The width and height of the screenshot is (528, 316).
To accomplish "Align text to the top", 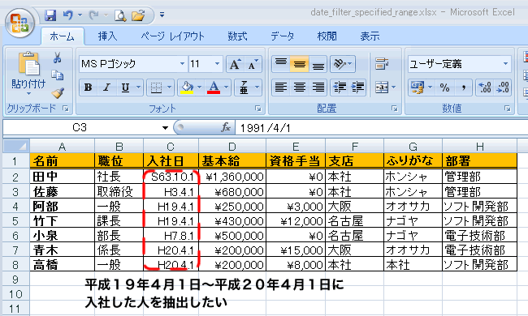I will point(281,64).
